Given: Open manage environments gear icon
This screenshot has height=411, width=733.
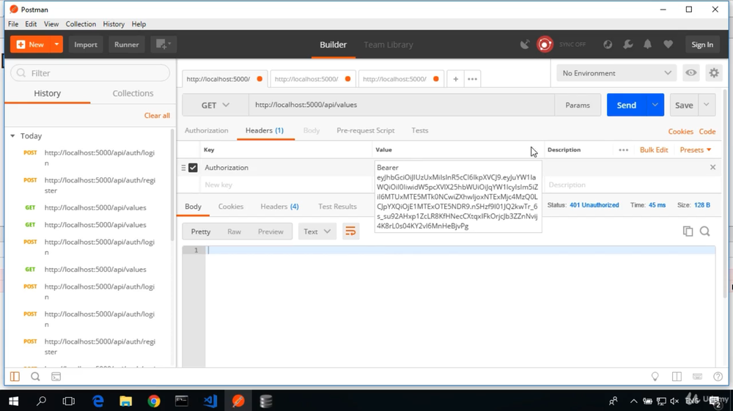Looking at the screenshot, I should (x=714, y=73).
